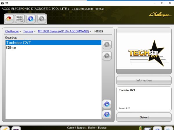This screenshot has height=130, width=174.
Task: Click the MT525 breadcrumb text
Action: [x=99, y=32]
